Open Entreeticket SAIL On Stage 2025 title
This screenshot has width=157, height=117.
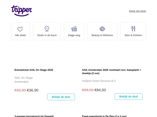pos(34,70)
